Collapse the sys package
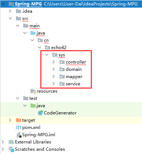Image resolution: width=142 pixels, height=154 pixels. [x=47, y=55]
